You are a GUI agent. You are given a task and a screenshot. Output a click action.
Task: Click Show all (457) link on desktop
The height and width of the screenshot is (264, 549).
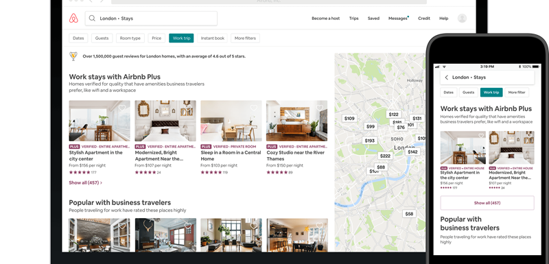(x=85, y=182)
